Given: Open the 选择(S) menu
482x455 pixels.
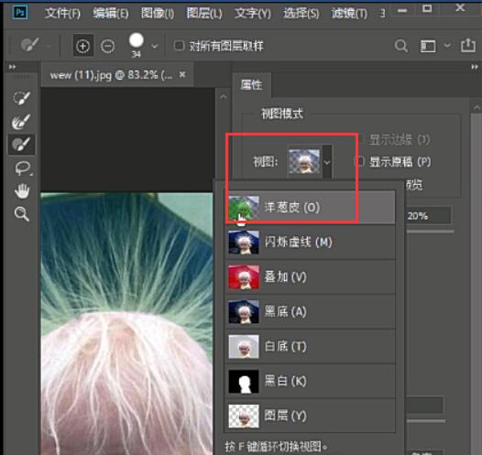Looking at the screenshot, I should coord(301,14).
